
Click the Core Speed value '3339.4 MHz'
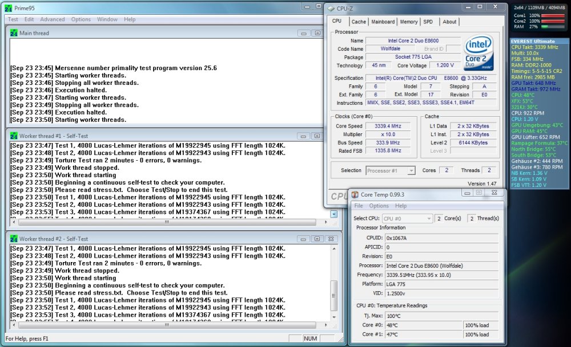388,126
